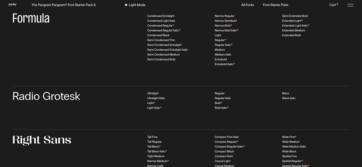Toggle Light Mode

click(x=135, y=5)
